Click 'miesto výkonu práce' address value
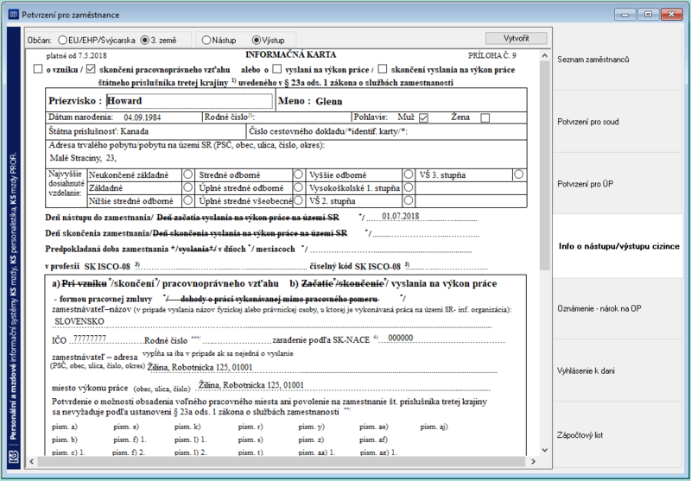 click(x=251, y=385)
